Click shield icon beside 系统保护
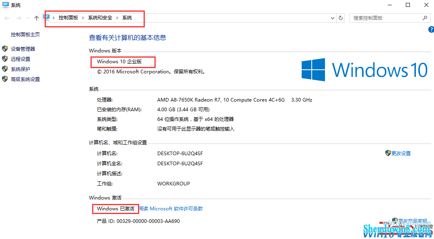434x239 pixels. pos(5,69)
